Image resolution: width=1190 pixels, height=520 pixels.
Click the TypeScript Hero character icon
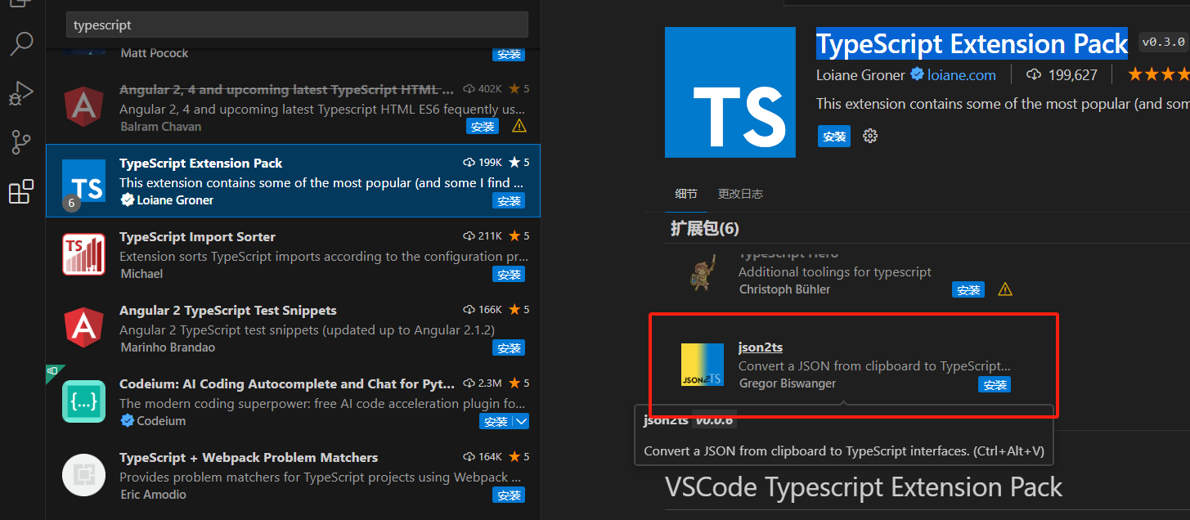point(703,272)
